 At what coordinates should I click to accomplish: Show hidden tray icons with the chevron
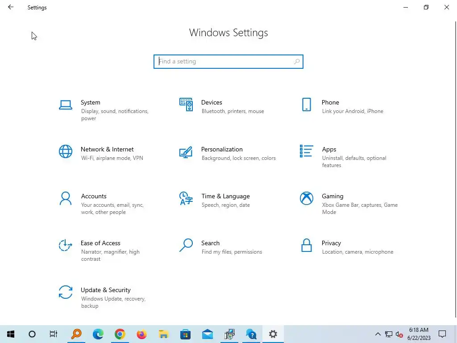378,334
